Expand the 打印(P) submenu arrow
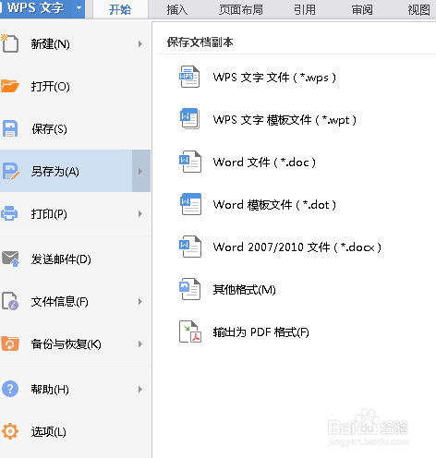436x458 pixels. [x=140, y=213]
